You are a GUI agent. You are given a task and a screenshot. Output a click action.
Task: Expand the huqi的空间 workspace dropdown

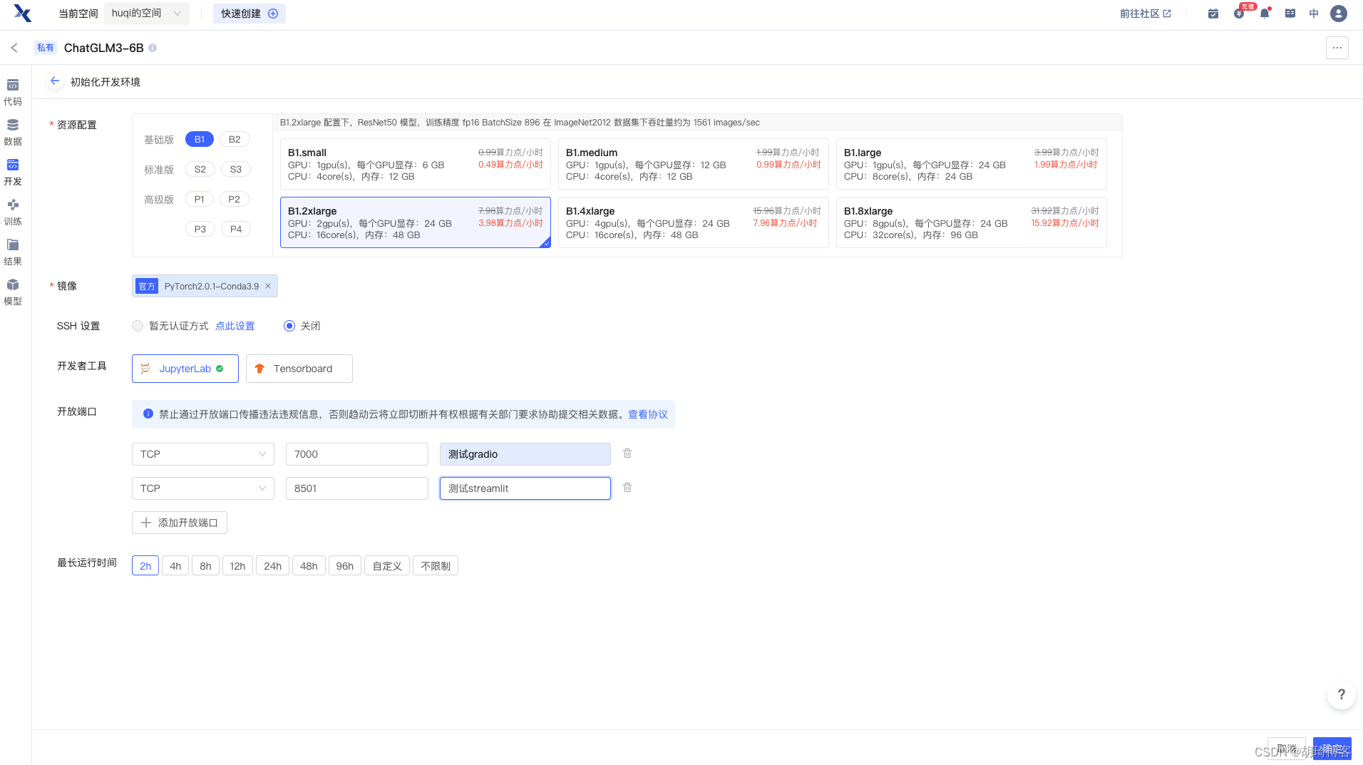pyautogui.click(x=147, y=14)
